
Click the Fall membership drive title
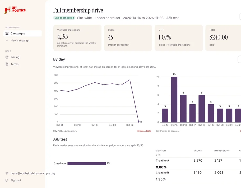point(78,11)
